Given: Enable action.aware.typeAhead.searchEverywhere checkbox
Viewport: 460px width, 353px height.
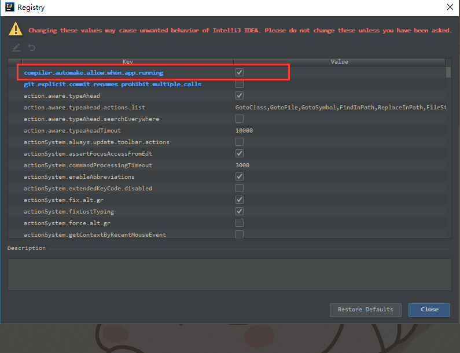Looking at the screenshot, I should [240, 119].
